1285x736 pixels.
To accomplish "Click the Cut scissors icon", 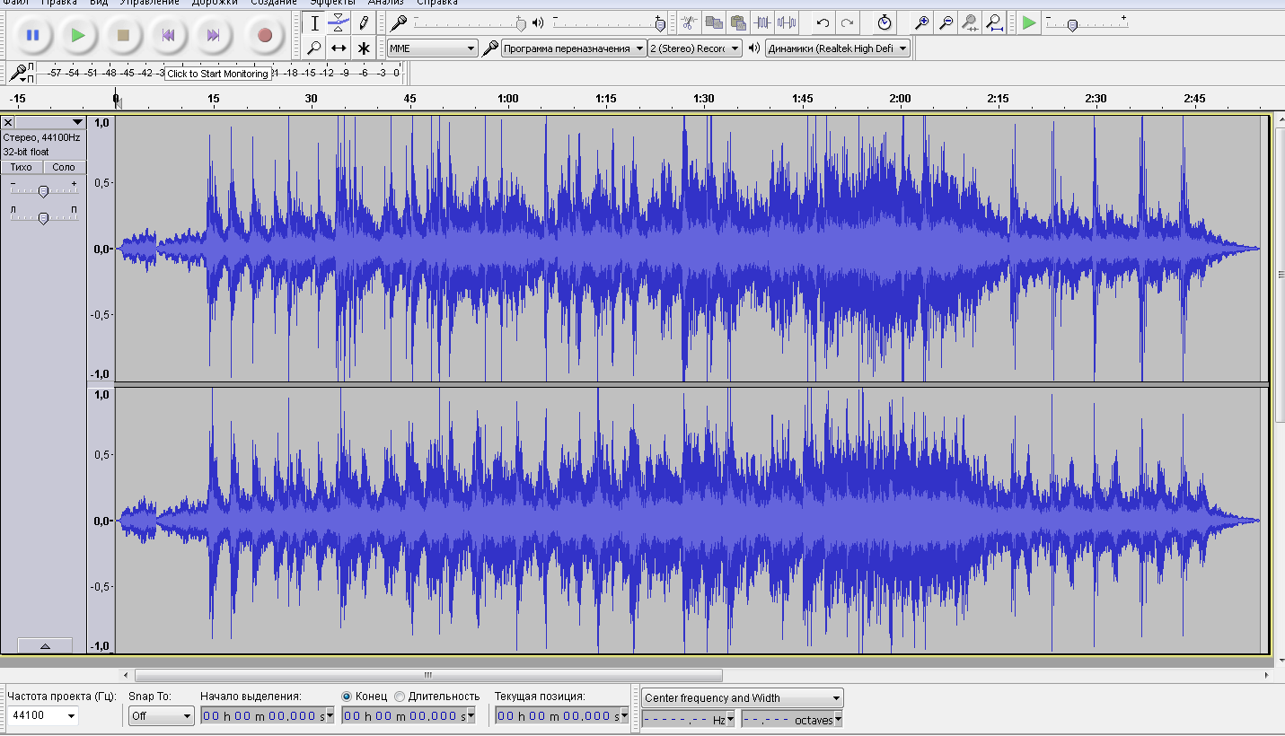I will tap(689, 22).
